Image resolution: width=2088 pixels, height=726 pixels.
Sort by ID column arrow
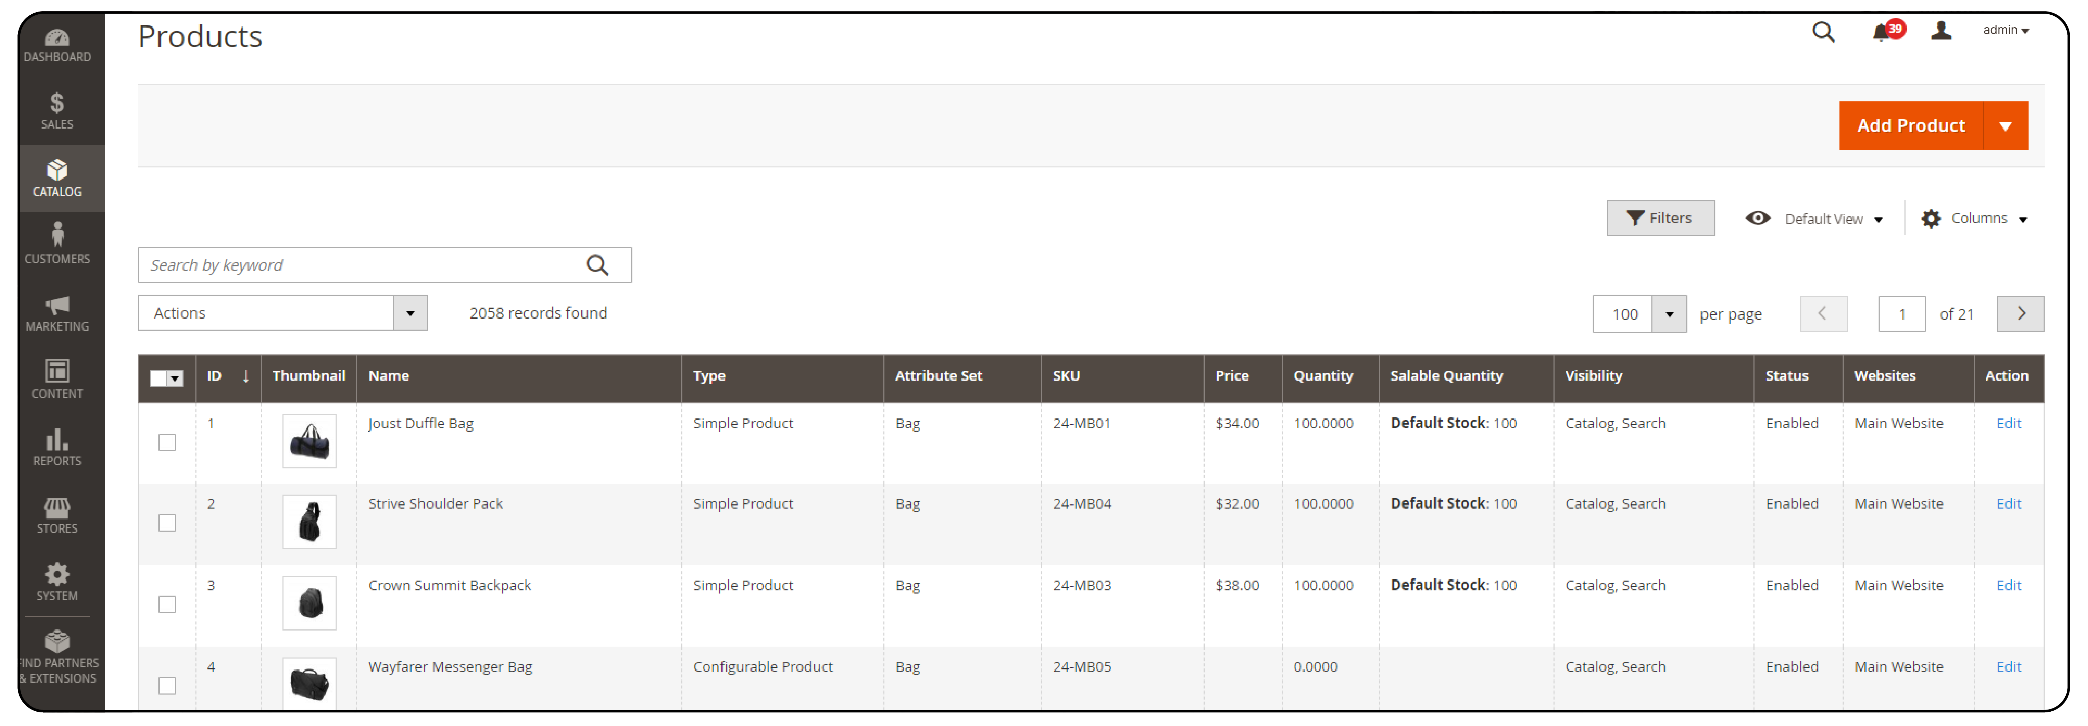(246, 376)
